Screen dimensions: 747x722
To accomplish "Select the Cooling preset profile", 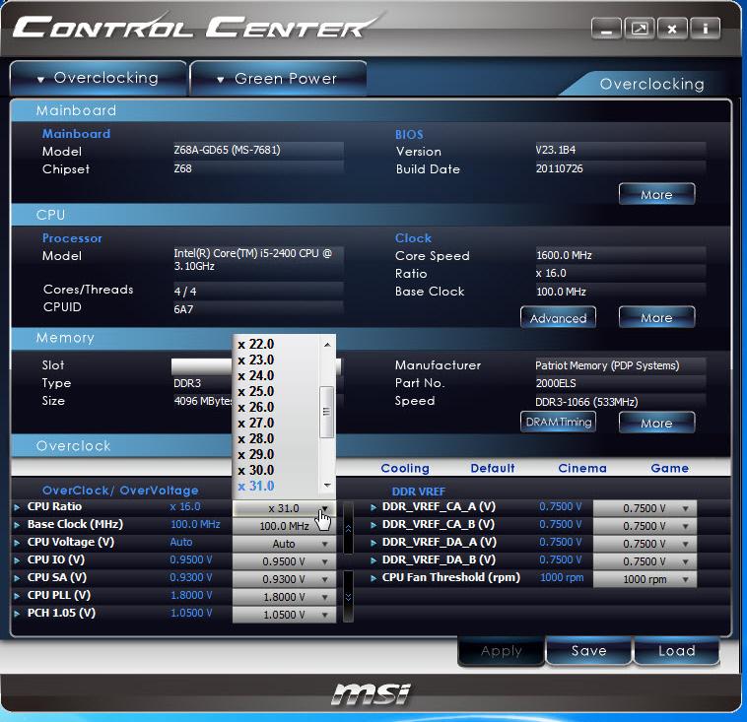I will click(405, 468).
